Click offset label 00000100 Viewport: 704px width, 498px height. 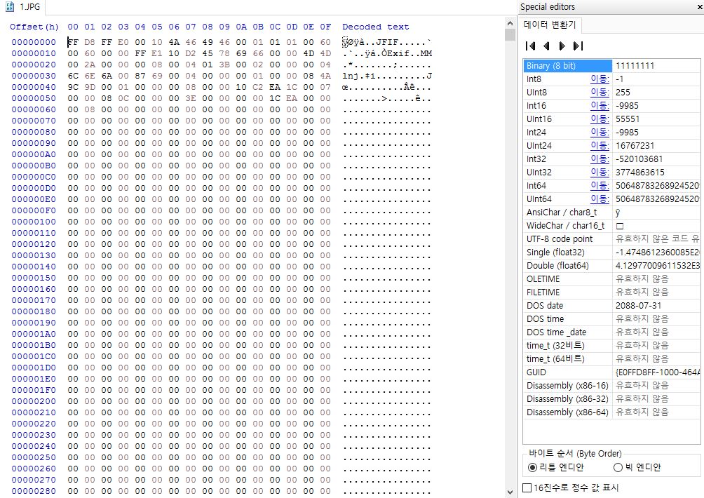(x=34, y=222)
